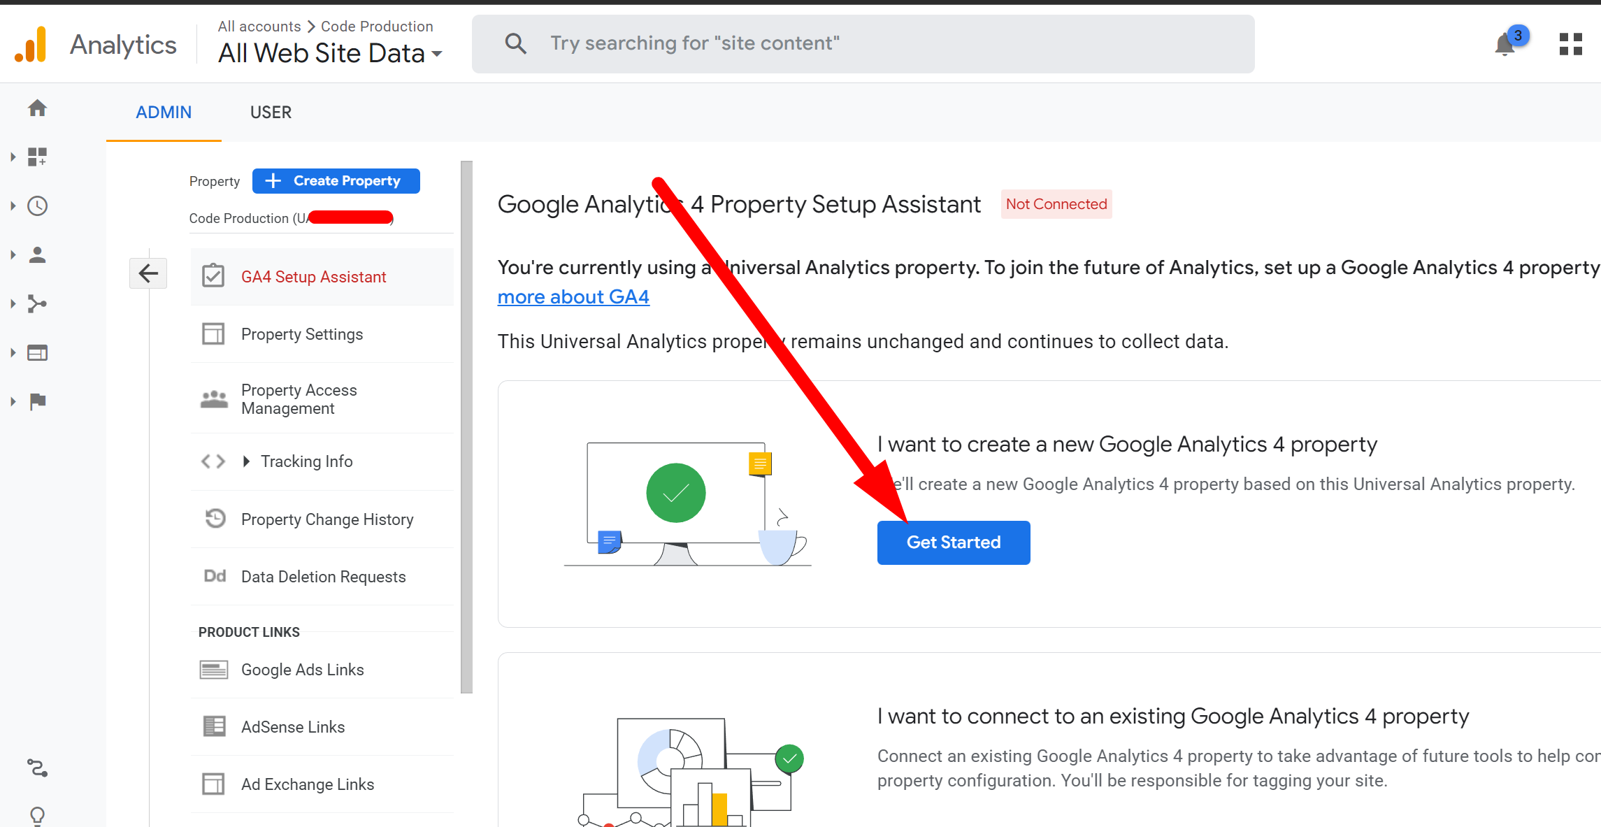Viewport: 1601px width, 827px height.
Task: Expand Tracking Info disclosure triangle
Action: [x=246, y=461]
